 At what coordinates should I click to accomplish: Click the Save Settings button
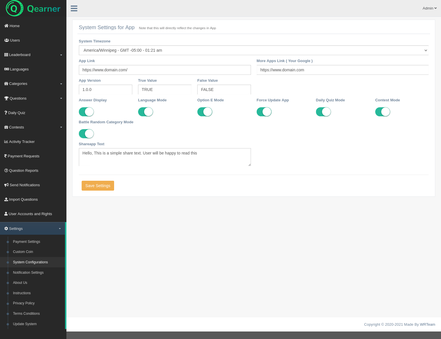pos(98,186)
